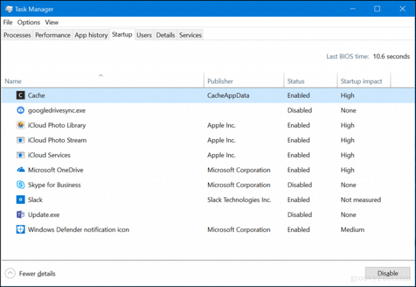Click the Disable button
The image size is (416, 287).
pyautogui.click(x=387, y=273)
